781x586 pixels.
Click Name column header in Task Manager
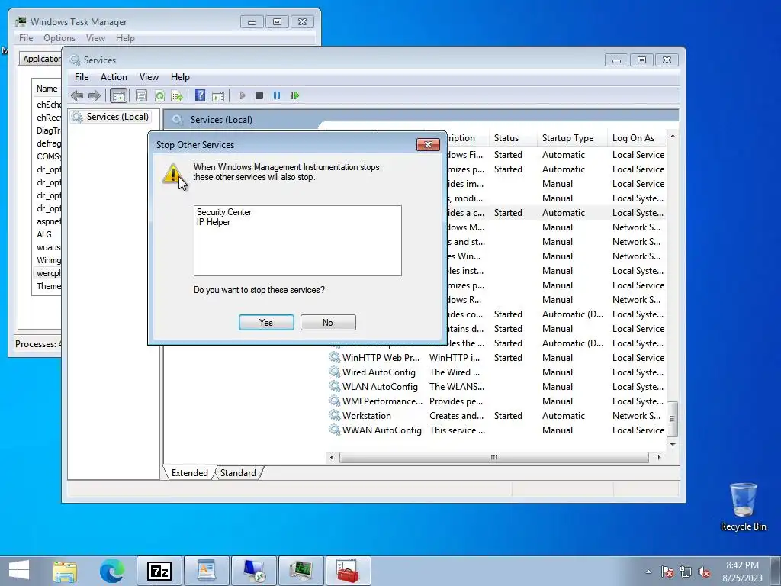click(47, 89)
